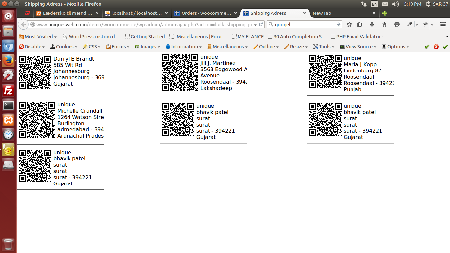Open Tools dropdown menu
The height and width of the screenshot is (253, 450).
324,47
